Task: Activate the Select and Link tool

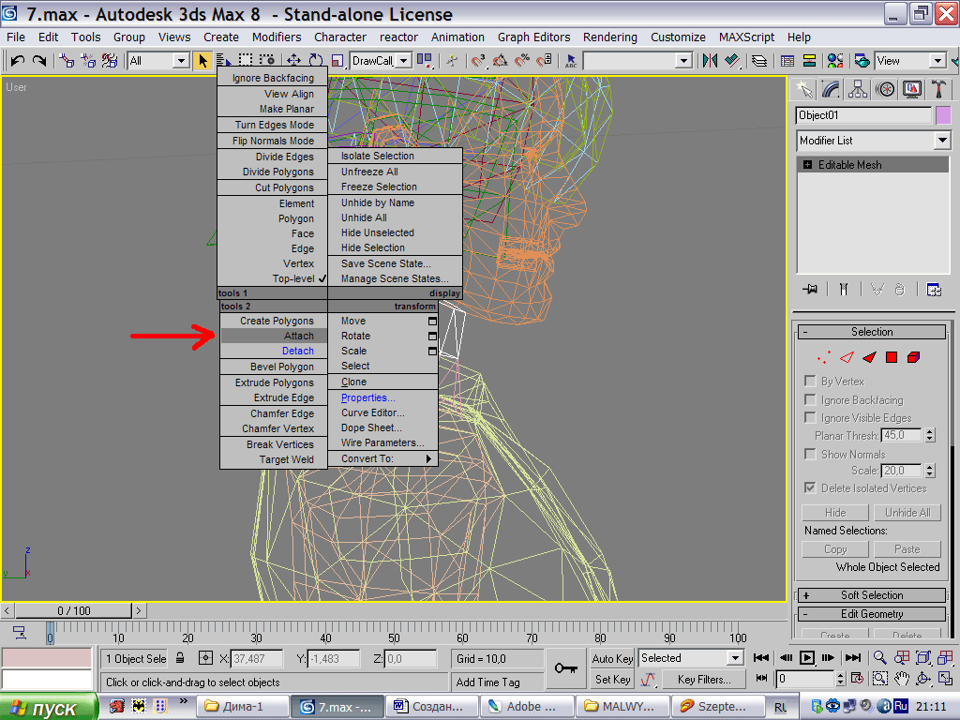Action: (67, 61)
